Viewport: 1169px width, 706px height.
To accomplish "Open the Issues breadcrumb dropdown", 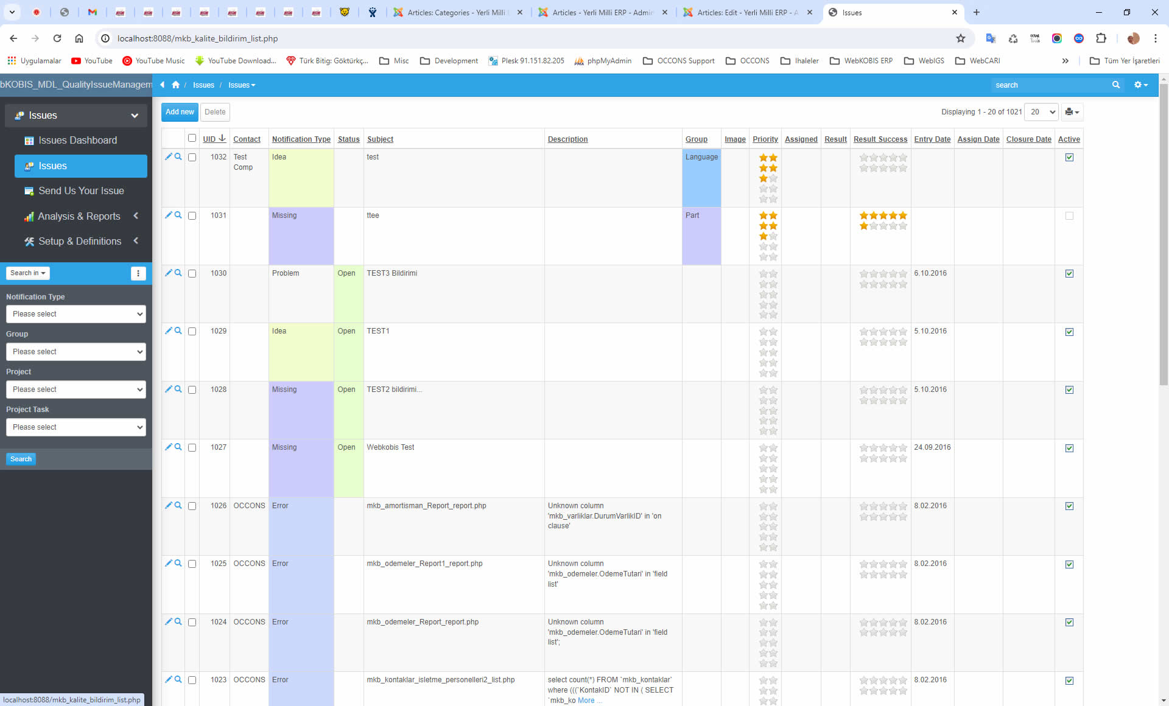I will click(x=242, y=85).
